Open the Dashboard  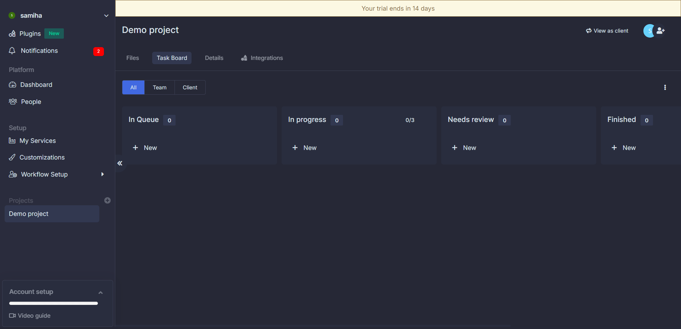(x=36, y=85)
